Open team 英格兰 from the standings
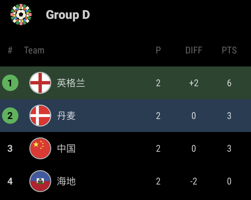Screen dimensions: 251x200 pos(71,83)
